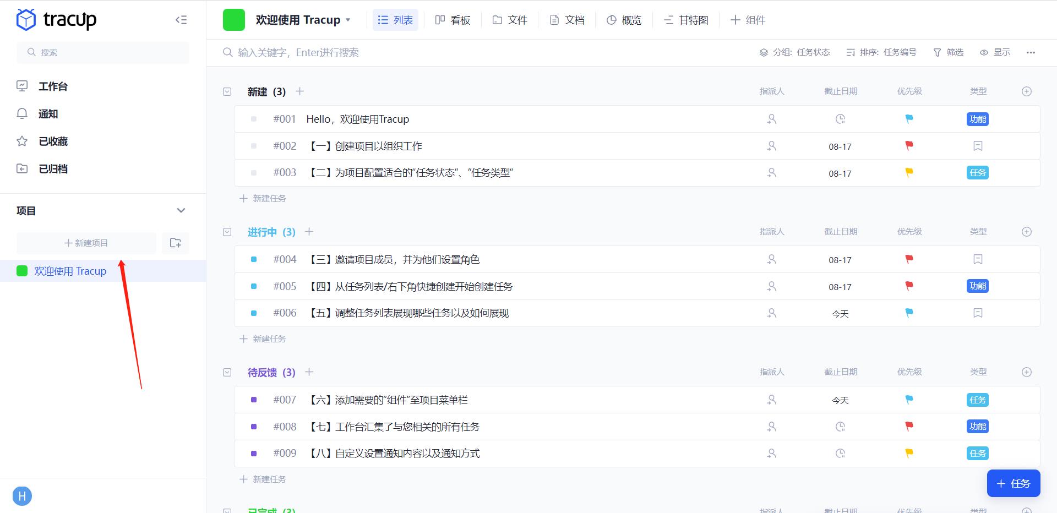Open the 已归档 archived section
The image size is (1057, 513).
52,169
